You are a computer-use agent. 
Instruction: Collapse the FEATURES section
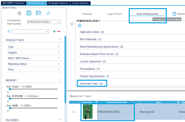point(61,120)
